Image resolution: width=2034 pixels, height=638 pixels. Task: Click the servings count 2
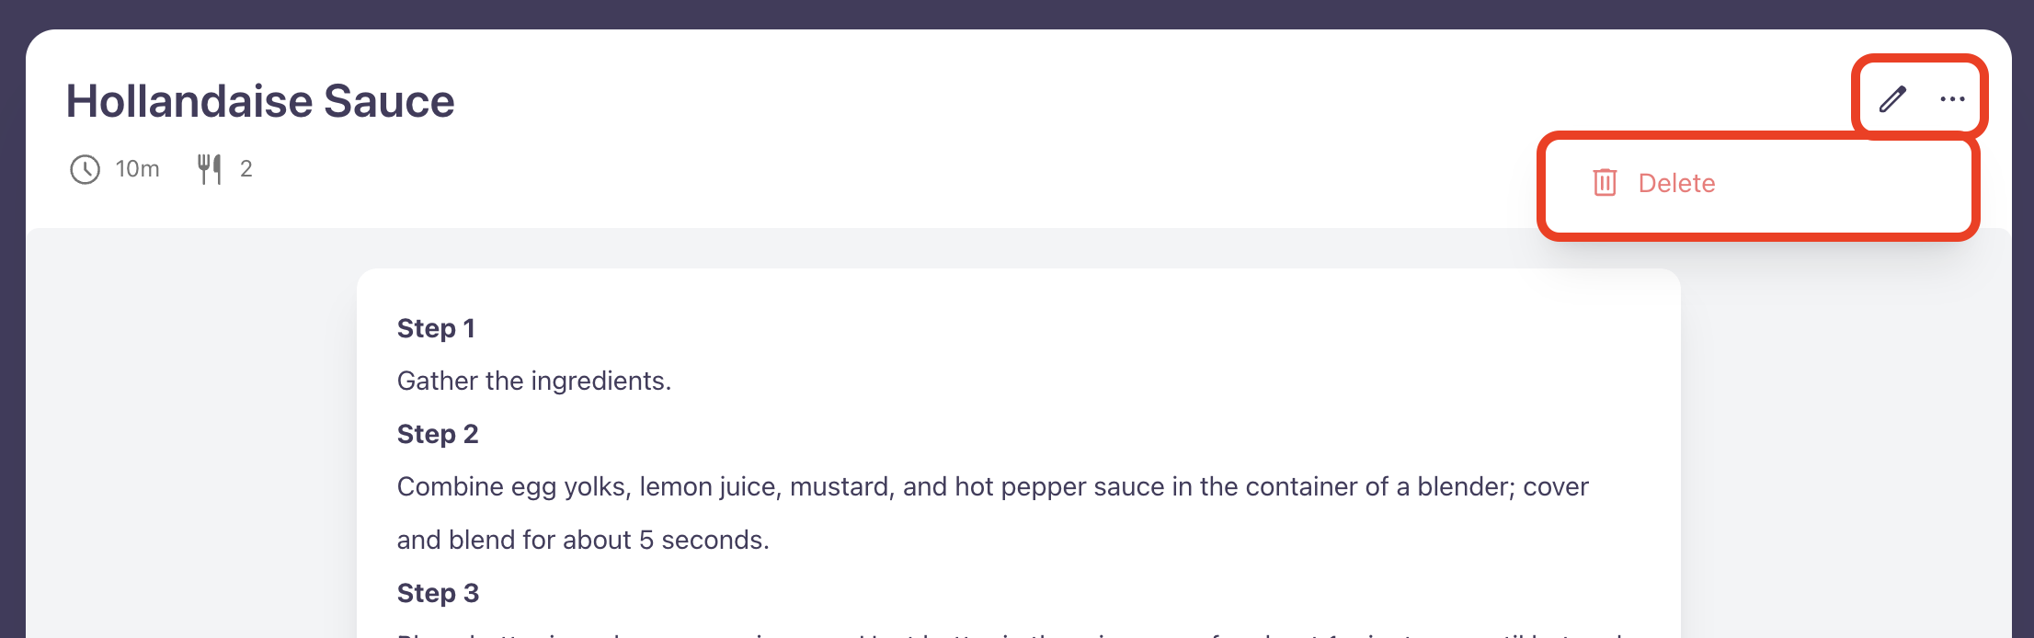(246, 169)
